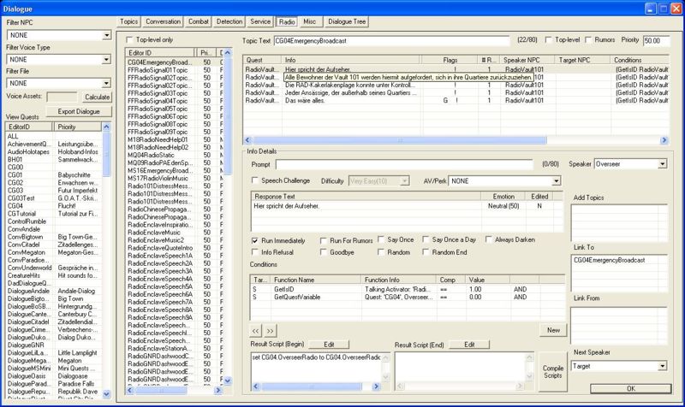The height and width of the screenshot is (407, 685).
Task: Select the CG04 quest row
Action: [x=54, y=206]
